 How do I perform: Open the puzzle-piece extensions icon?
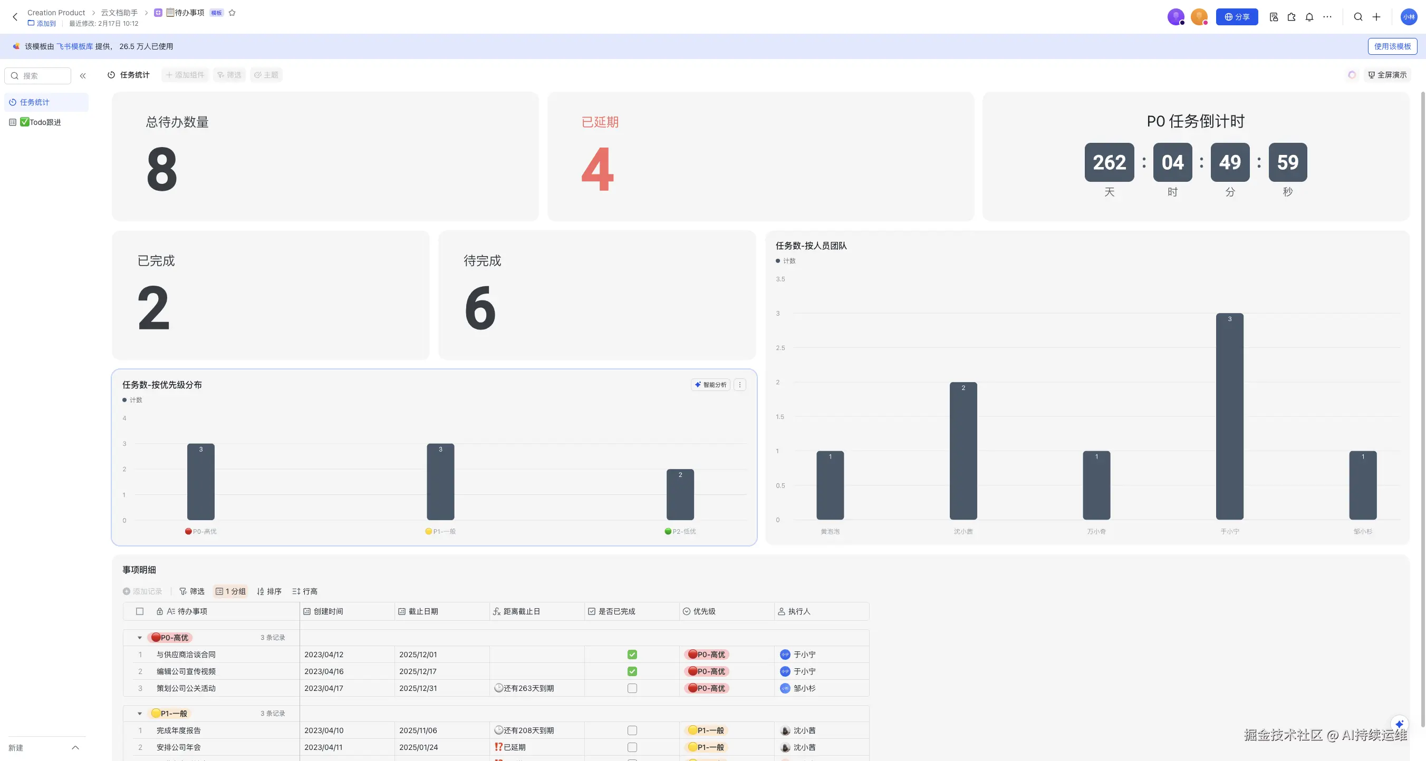coord(1292,17)
